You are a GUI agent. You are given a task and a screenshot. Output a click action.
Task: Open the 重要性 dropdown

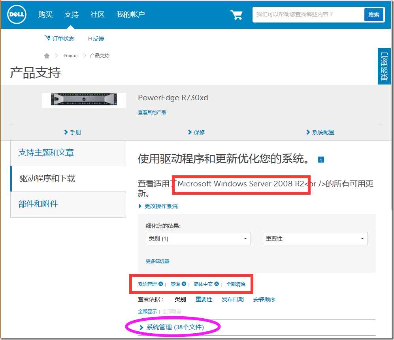(x=315, y=239)
